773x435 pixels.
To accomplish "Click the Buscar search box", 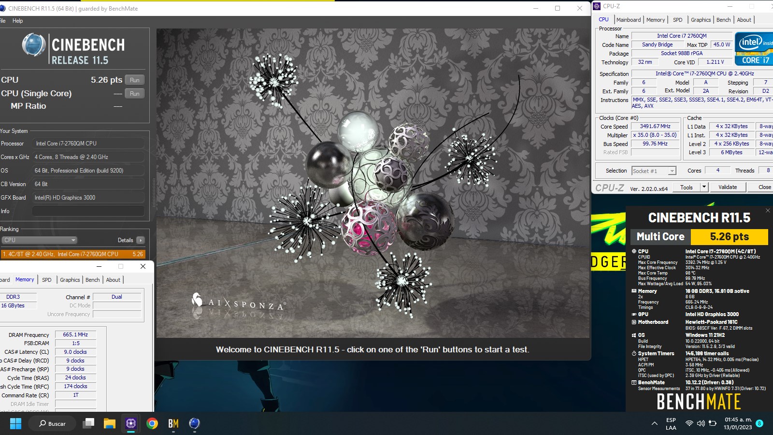I will tap(53, 424).
